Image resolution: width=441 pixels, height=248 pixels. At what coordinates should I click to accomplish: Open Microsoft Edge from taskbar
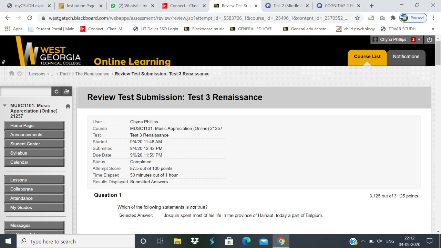click(x=246, y=241)
